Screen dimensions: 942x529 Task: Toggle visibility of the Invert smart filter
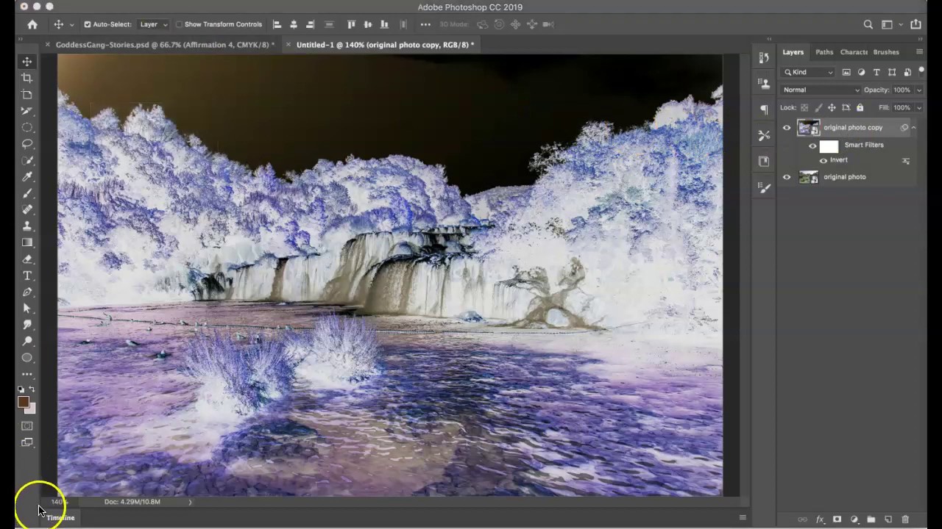(x=824, y=160)
